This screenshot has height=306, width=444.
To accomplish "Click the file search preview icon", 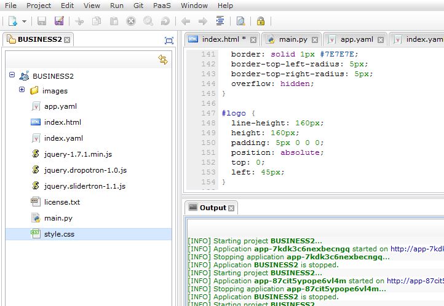I will (x=240, y=21).
